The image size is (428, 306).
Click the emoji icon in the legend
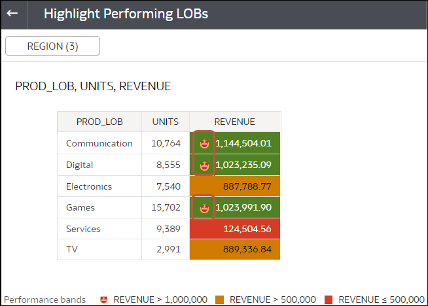point(104,299)
